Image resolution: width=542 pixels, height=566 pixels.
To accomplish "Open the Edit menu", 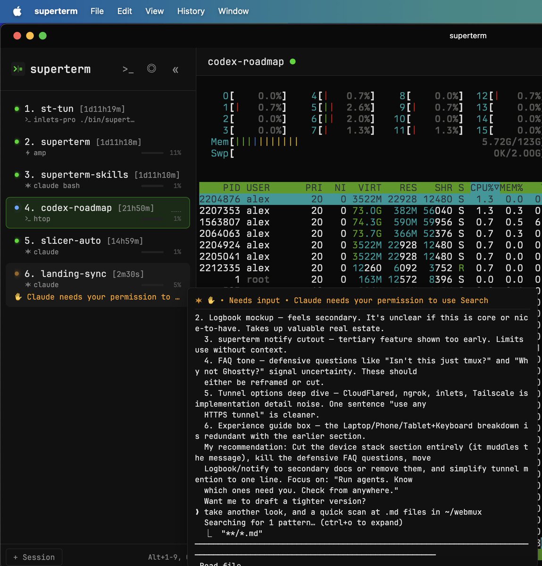I will click(x=125, y=11).
